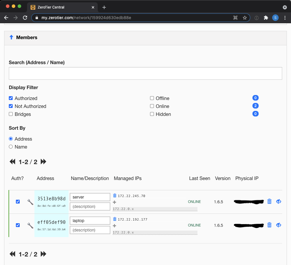Hide the laptop member with eye icon
The image size is (291, 265).
pos(279,225)
